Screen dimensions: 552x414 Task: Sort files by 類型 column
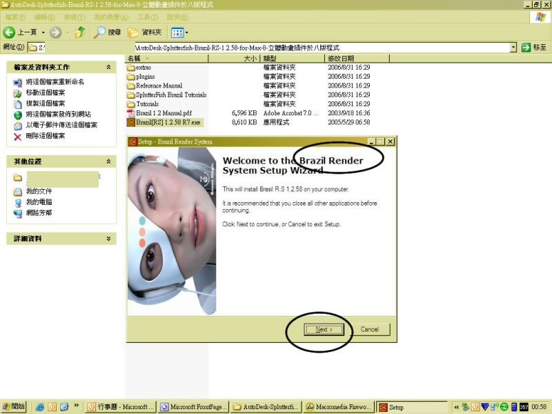coord(292,59)
